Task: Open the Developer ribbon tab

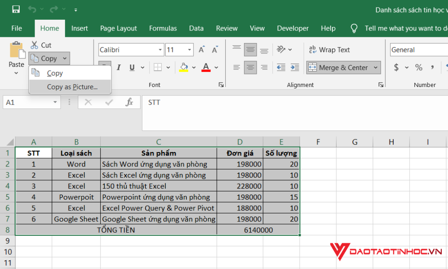Action: click(x=293, y=28)
